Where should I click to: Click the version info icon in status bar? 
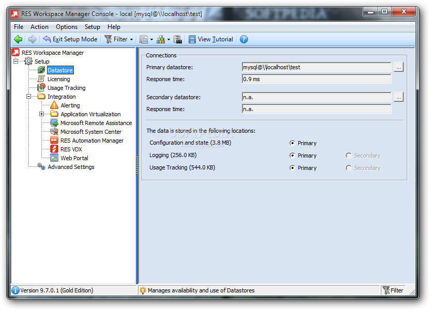tap(16, 290)
